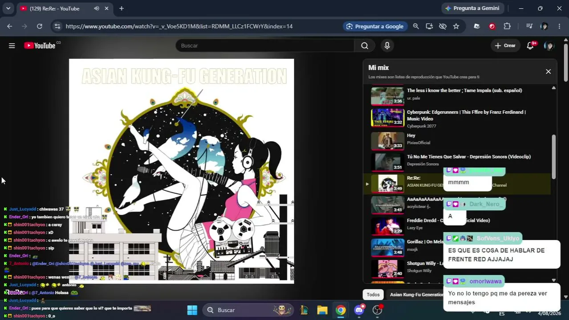Open the zoom magnifier in address bar
Image resolution: width=569 pixels, height=320 pixels.
(416, 26)
